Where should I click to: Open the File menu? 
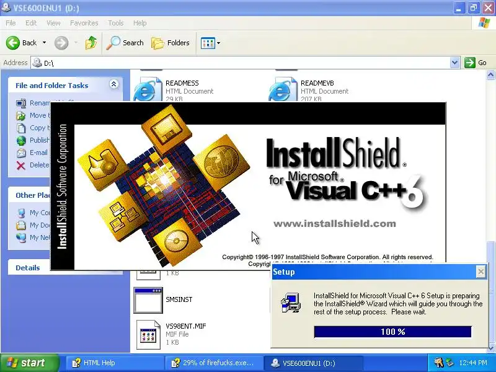[x=11, y=23]
